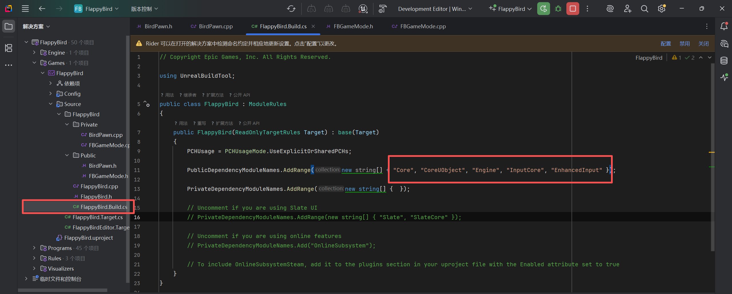
Task: Switch to the FBGameMode.h tab
Action: pyautogui.click(x=350, y=26)
